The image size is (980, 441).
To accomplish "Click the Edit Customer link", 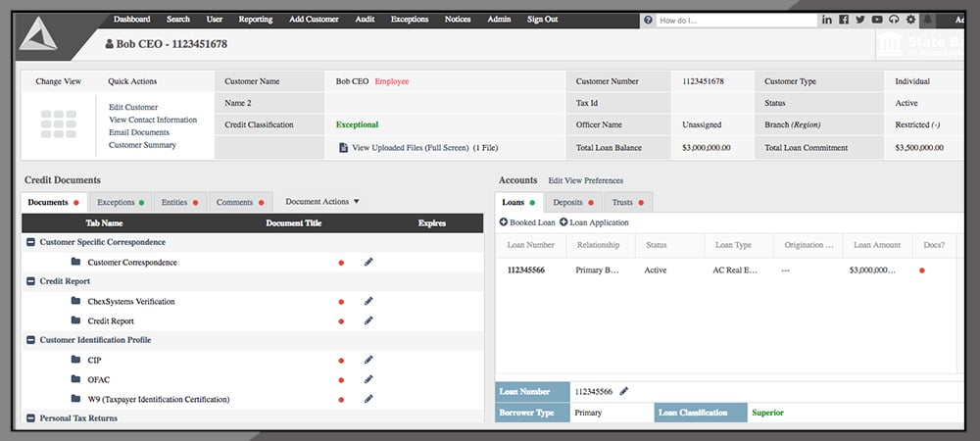I will pyautogui.click(x=133, y=108).
